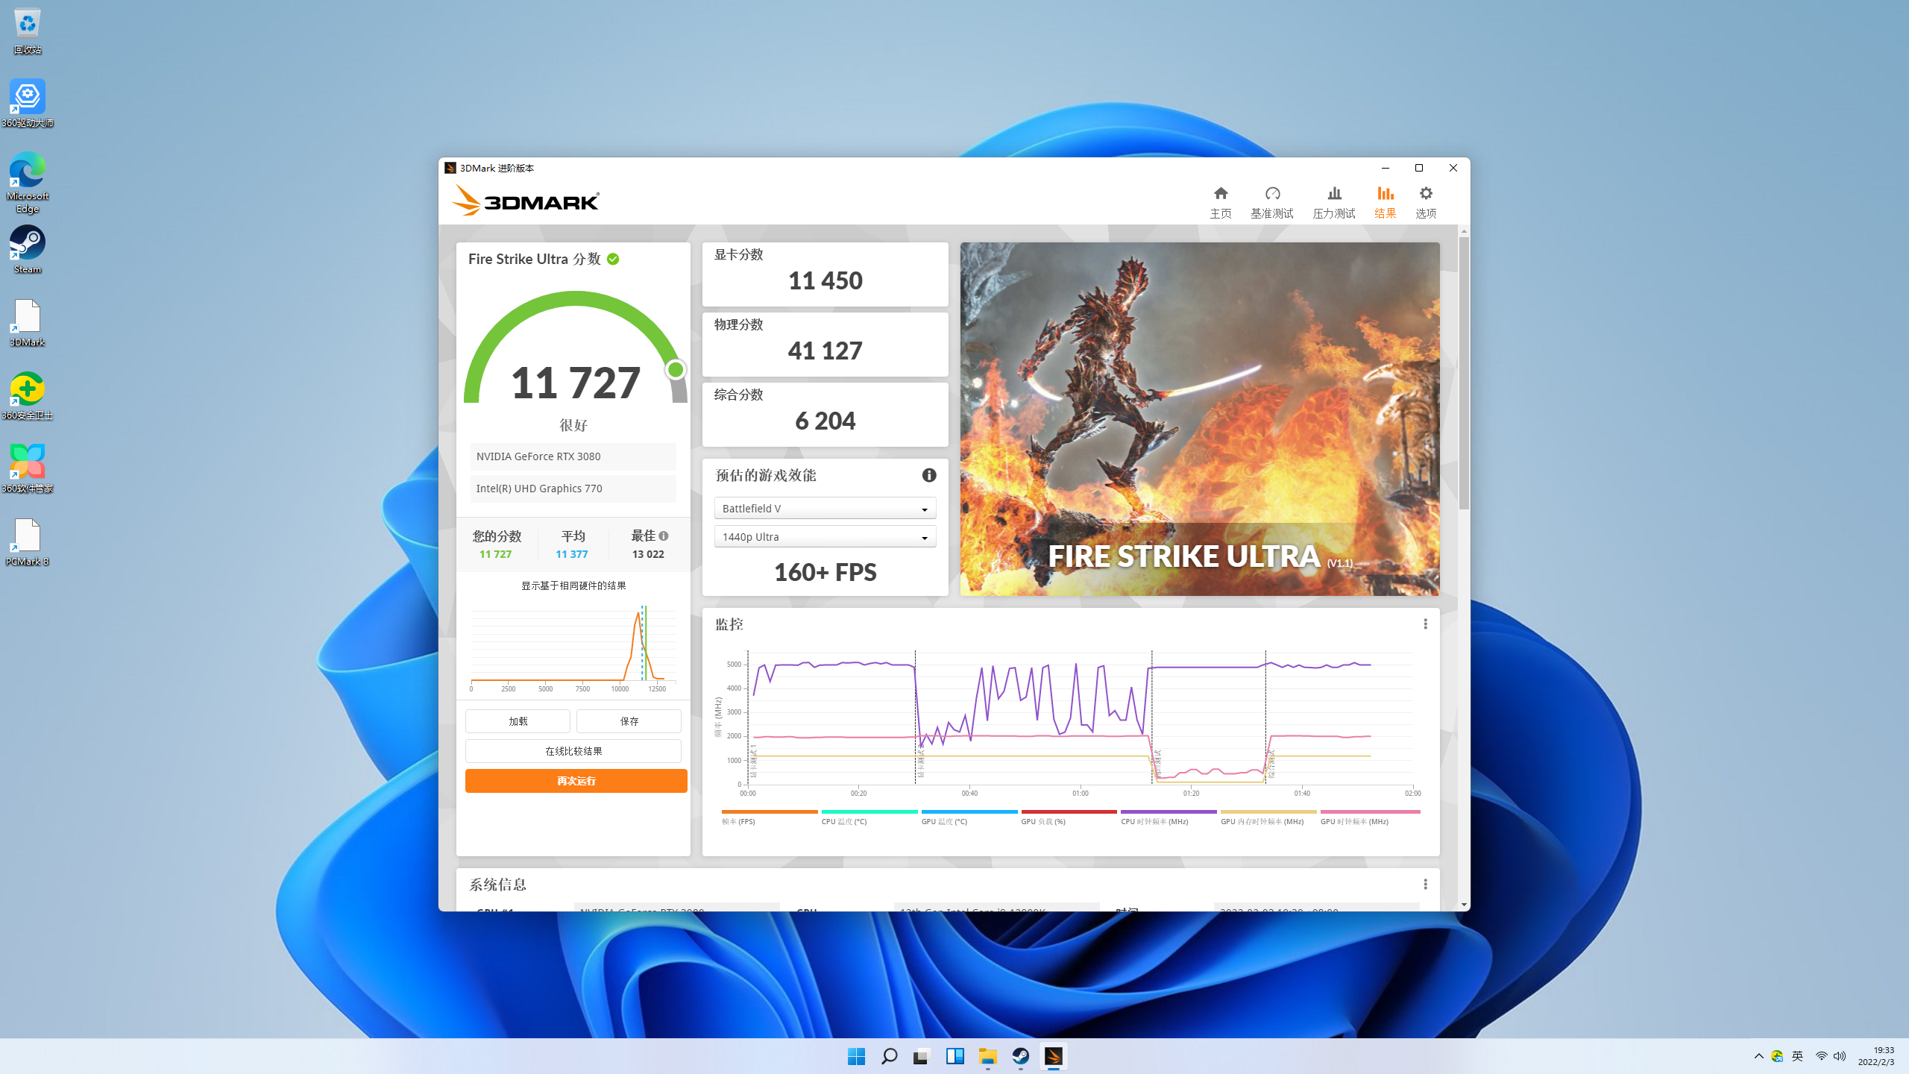Click the 再次运行 run again button
The image size is (1909, 1074).
[x=576, y=781]
